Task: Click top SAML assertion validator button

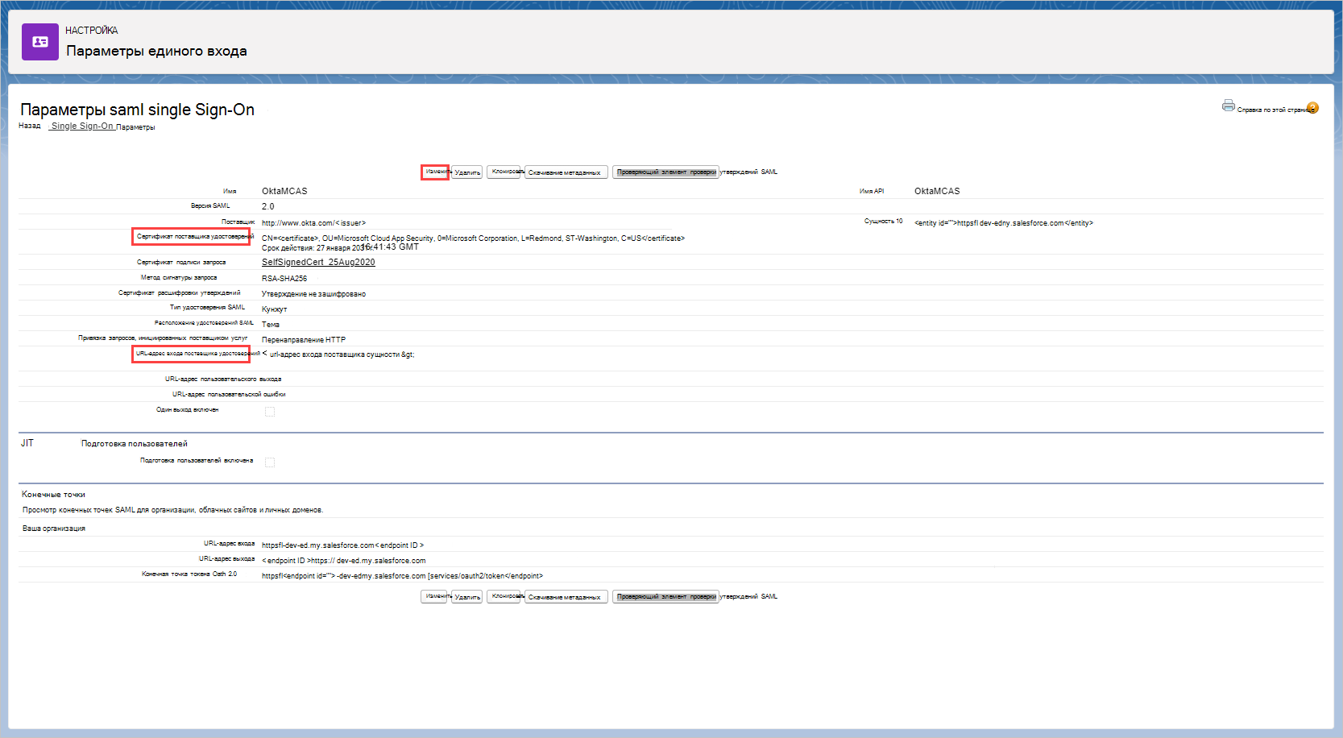Action: [665, 172]
